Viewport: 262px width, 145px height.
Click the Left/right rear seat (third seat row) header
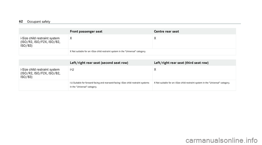tap(181, 63)
